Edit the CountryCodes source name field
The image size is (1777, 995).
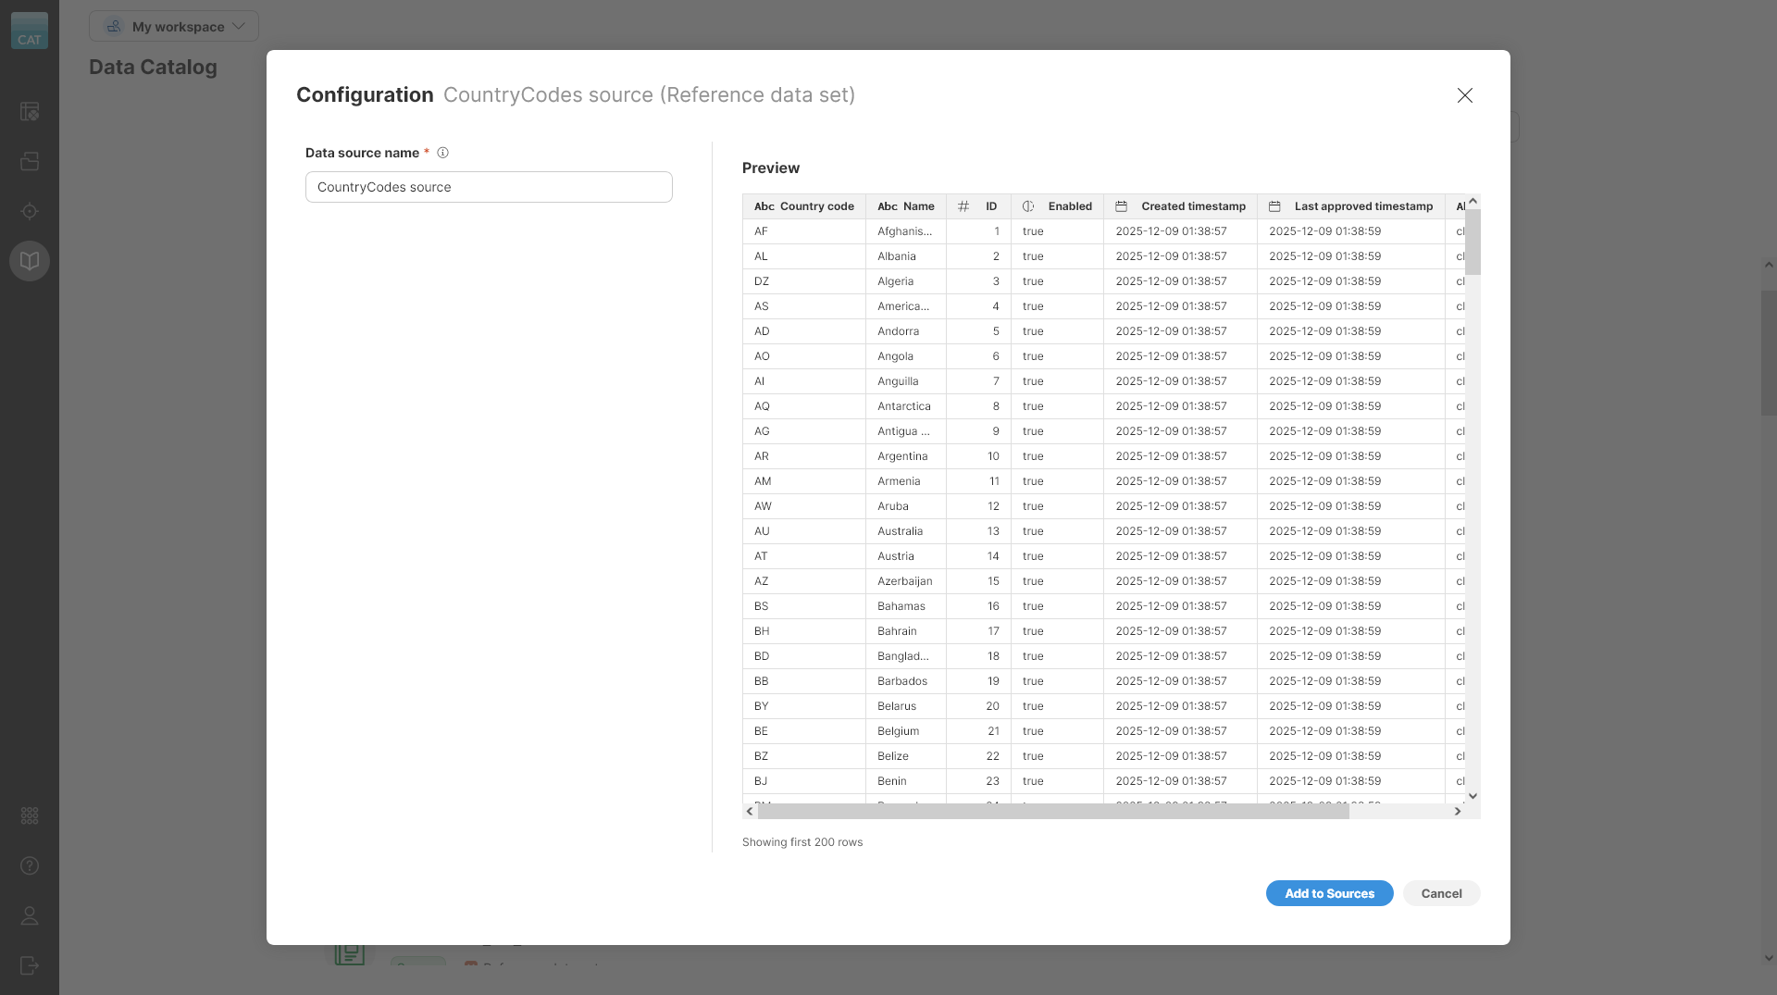[x=488, y=186]
